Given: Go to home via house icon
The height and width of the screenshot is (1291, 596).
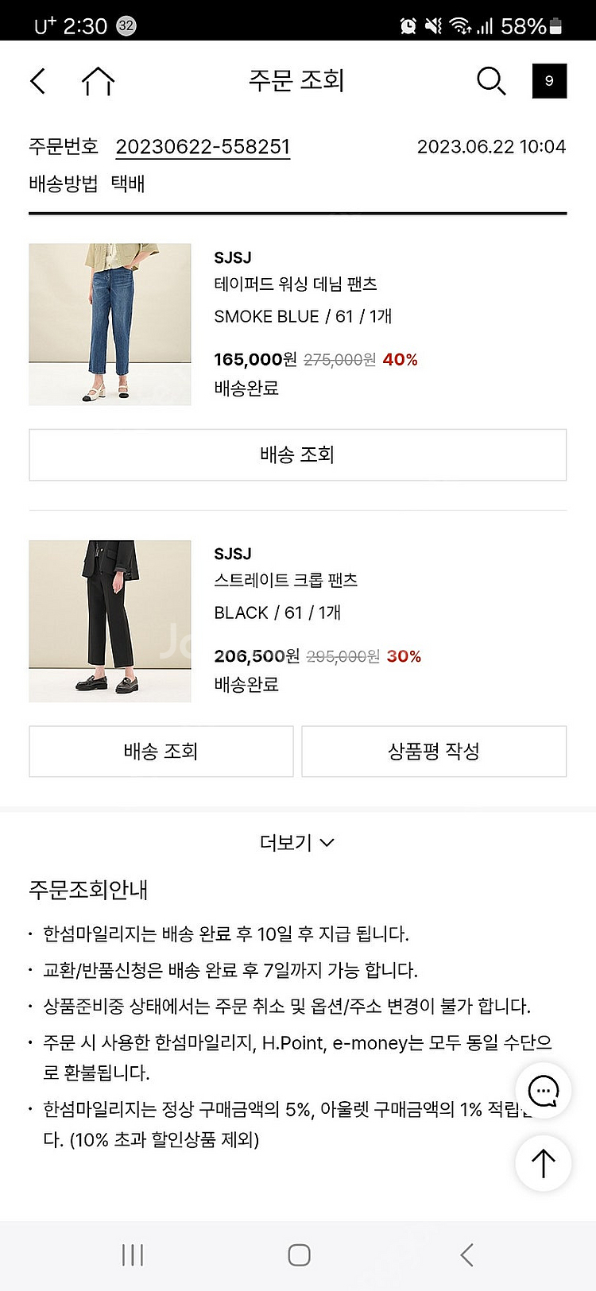Looking at the screenshot, I should (99, 81).
